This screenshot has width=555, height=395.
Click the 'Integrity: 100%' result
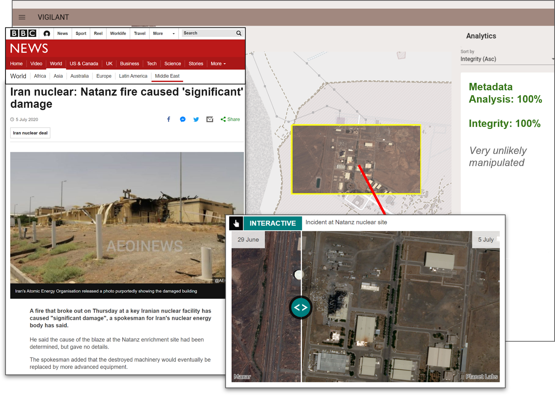[505, 124]
